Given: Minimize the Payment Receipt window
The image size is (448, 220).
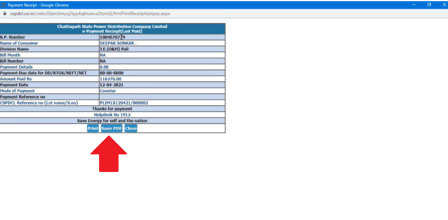Looking at the screenshot, I should (414, 5).
